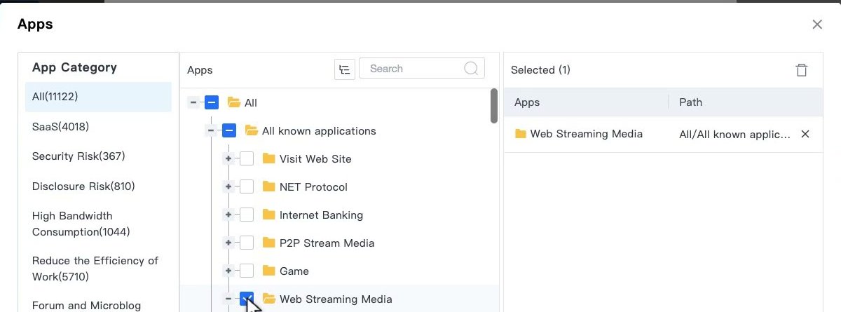Image resolution: width=841 pixels, height=312 pixels.
Task: Click the All/All known applic... path cell
Action: (x=735, y=135)
